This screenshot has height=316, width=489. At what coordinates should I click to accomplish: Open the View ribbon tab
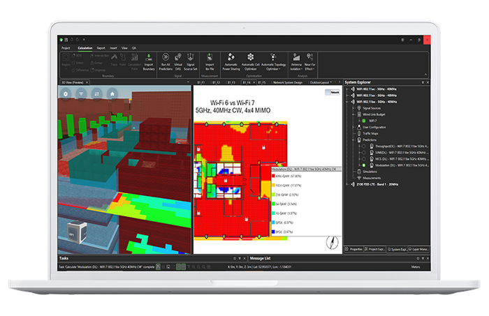(x=124, y=48)
